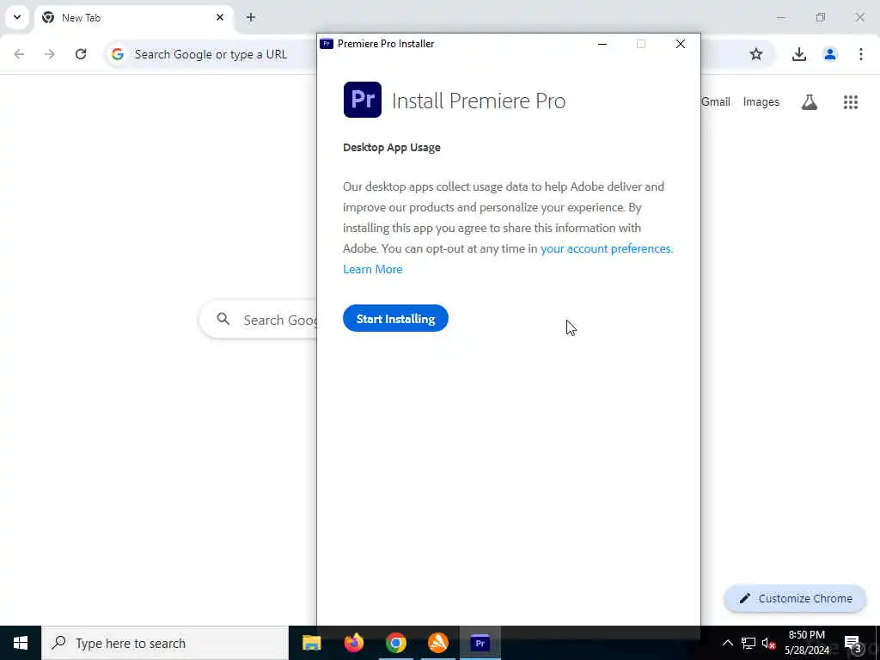Reload the page in Chrome
This screenshot has height=660, width=880.
(81, 54)
